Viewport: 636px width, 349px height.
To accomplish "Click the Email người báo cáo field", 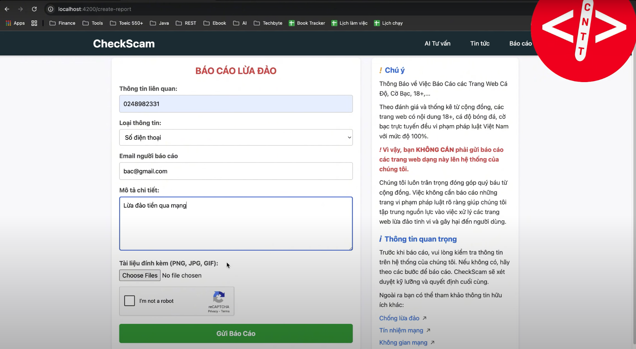I will tap(236, 171).
